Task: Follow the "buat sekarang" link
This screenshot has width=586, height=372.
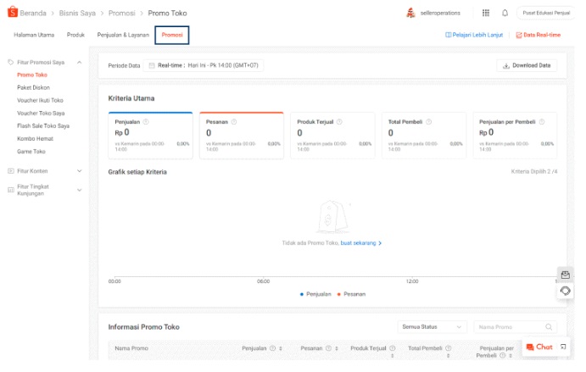Action: (x=360, y=243)
